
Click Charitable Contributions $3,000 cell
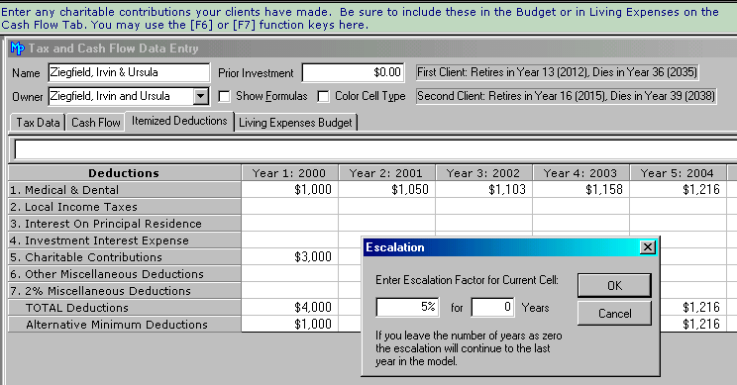coord(289,256)
